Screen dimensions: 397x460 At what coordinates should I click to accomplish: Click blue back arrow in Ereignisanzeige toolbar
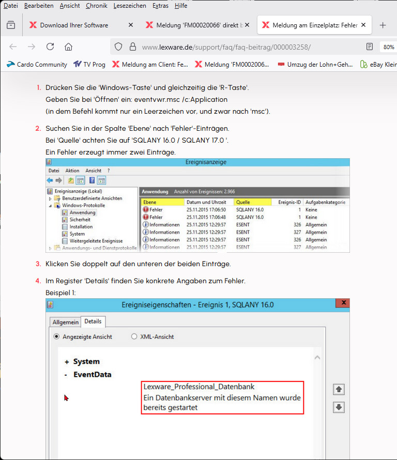pos(50,180)
